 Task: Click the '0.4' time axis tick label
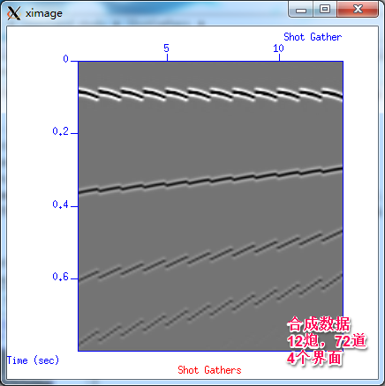(60, 204)
